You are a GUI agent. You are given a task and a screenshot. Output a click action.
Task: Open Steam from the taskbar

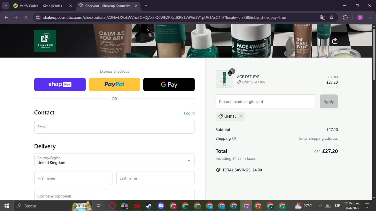tap(149, 206)
